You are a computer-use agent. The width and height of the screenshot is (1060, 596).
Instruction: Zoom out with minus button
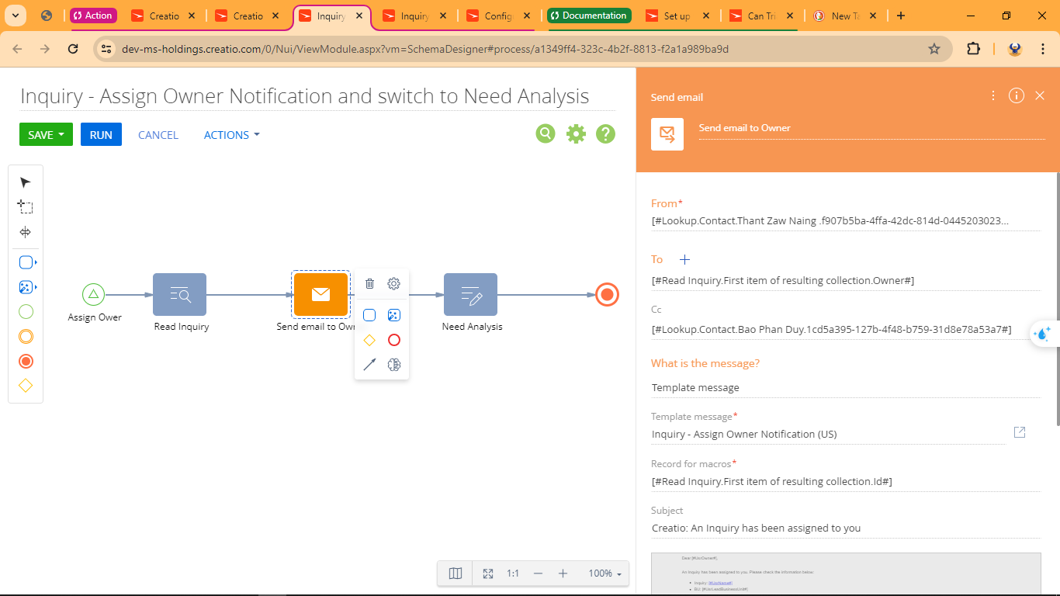[538, 573]
